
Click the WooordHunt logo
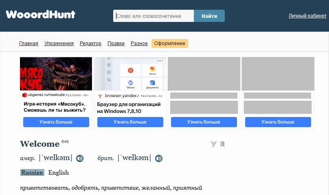click(40, 15)
